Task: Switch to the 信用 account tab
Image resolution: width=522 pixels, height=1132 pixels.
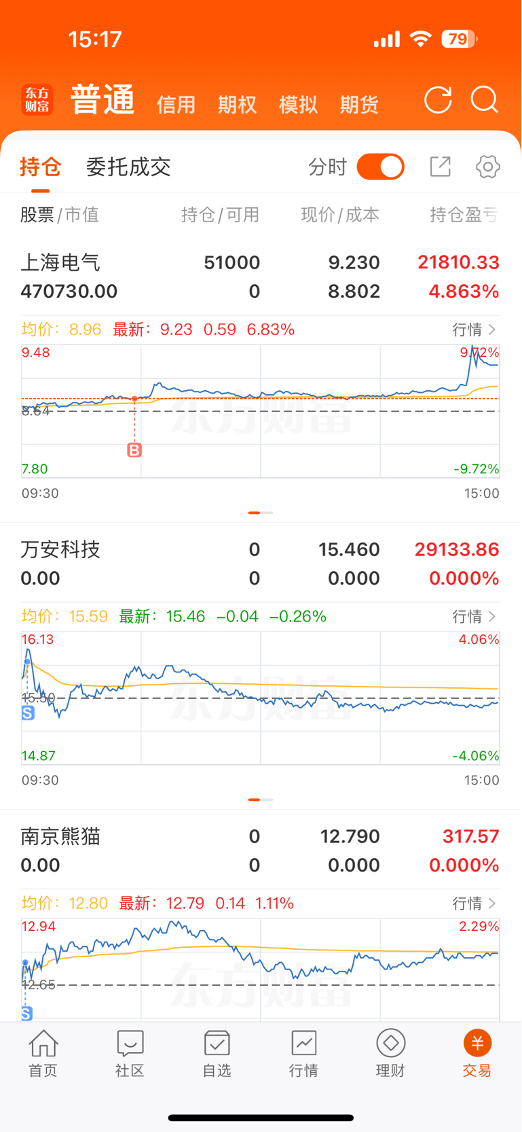Action: click(176, 105)
